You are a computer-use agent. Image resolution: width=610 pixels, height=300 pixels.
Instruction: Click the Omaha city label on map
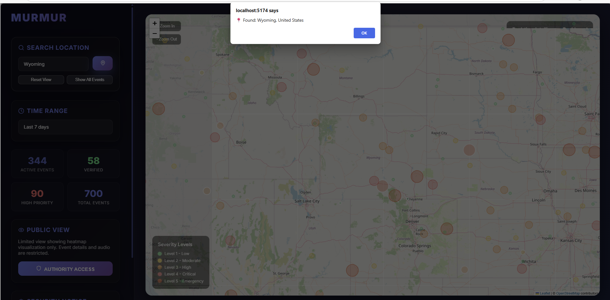[x=550, y=191]
